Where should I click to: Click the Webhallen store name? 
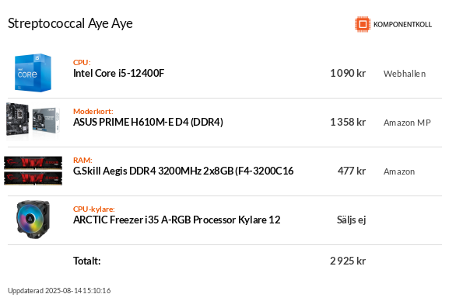pyautogui.click(x=405, y=74)
